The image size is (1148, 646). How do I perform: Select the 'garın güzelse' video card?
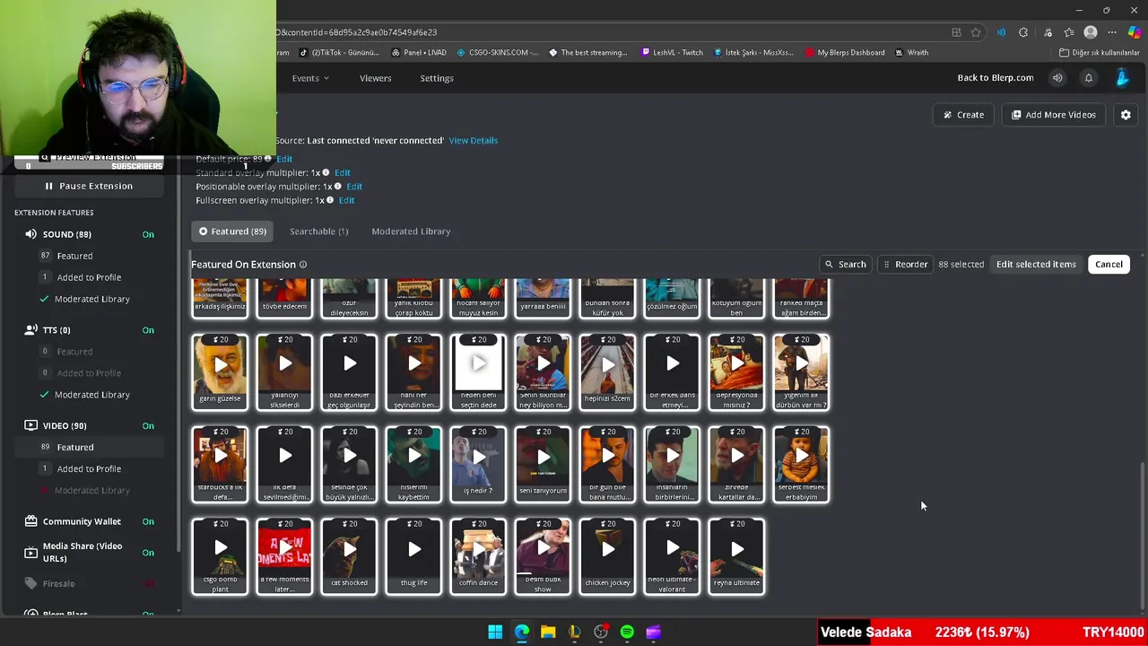point(220,373)
